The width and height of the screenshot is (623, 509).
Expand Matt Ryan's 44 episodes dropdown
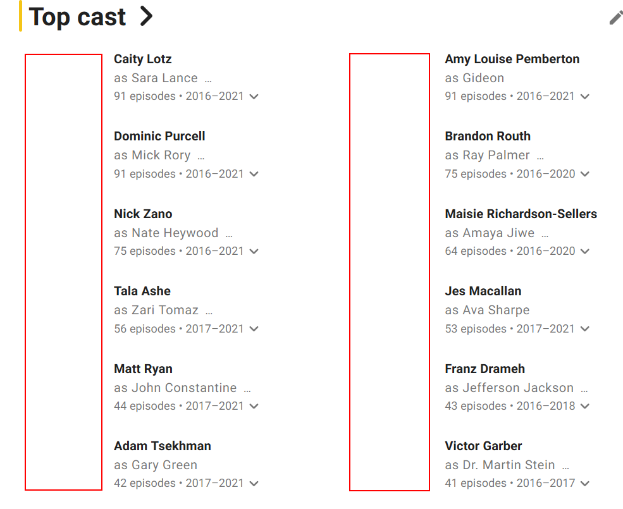click(x=254, y=406)
